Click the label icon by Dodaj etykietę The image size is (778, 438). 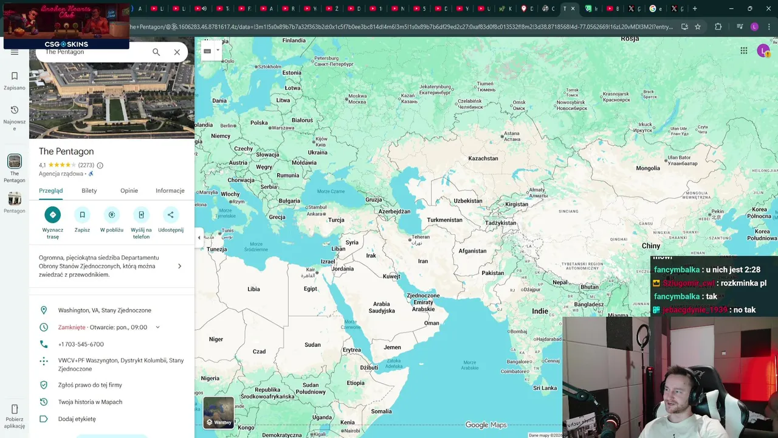click(44, 419)
